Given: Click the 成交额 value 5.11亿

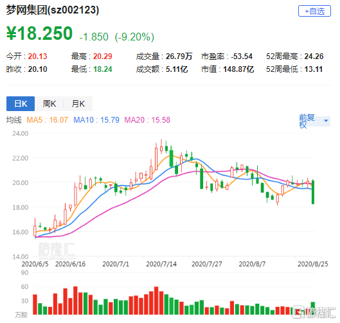Looking at the screenshot, I should pos(177,69).
